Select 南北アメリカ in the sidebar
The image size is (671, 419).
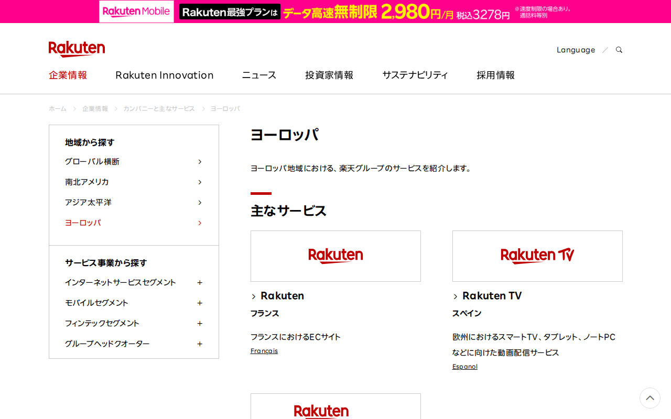(x=134, y=182)
